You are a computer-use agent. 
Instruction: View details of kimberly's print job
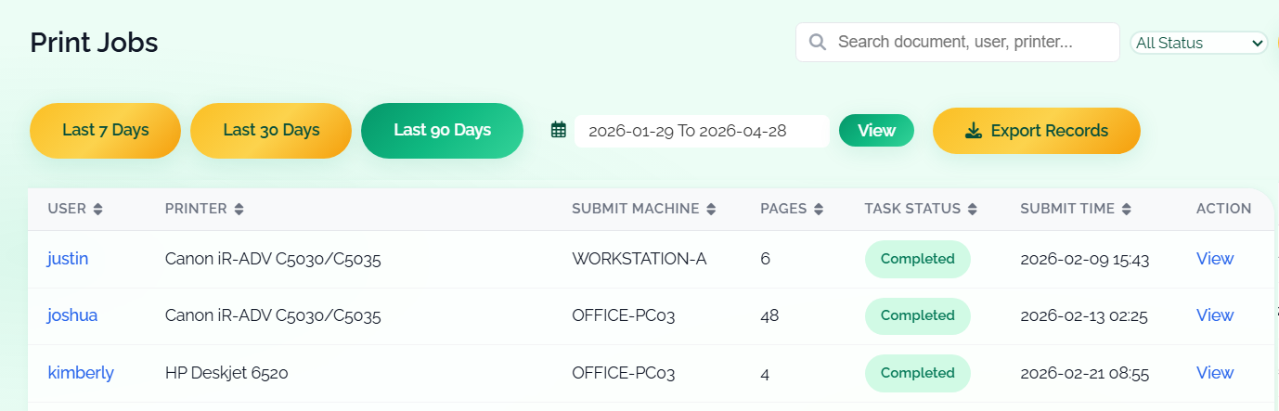1215,373
